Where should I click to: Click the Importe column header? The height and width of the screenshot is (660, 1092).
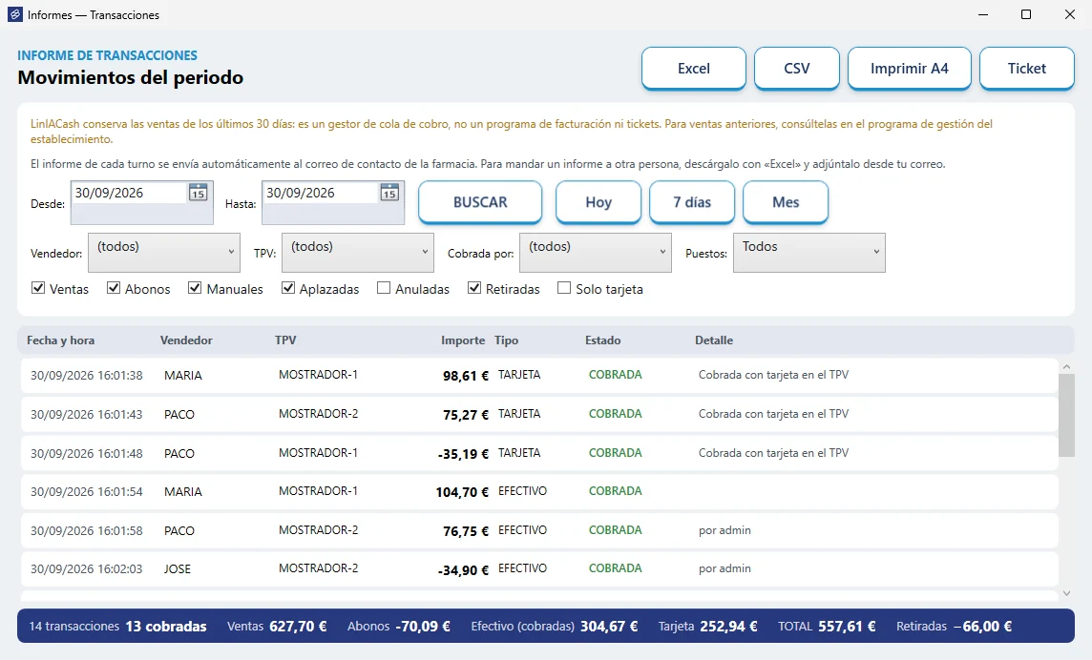tap(462, 340)
